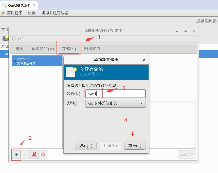
Task: Open the 应用程序 menu
Action: 15,13
